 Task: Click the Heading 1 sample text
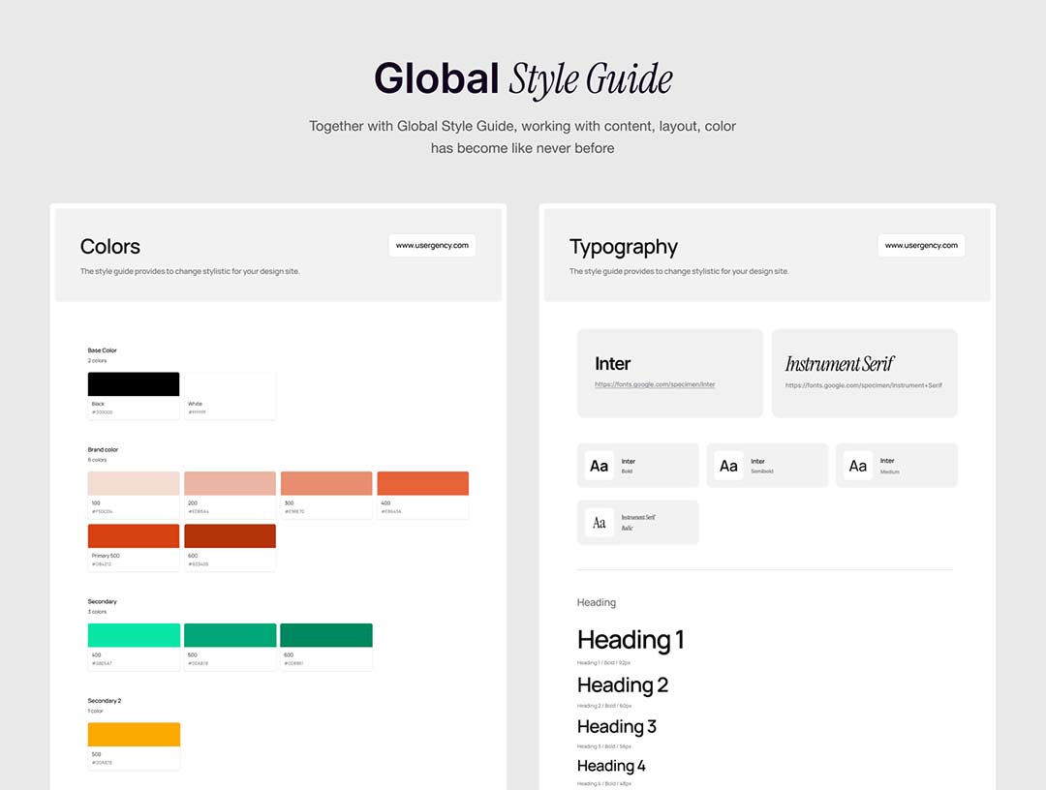click(x=631, y=640)
